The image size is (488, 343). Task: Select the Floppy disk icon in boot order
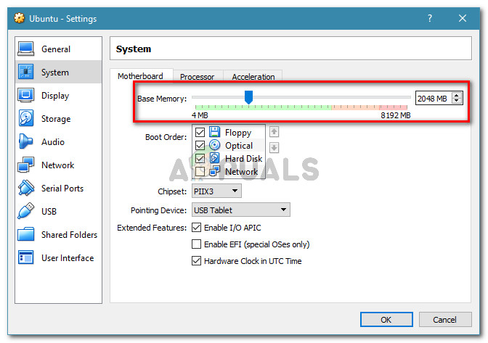214,132
